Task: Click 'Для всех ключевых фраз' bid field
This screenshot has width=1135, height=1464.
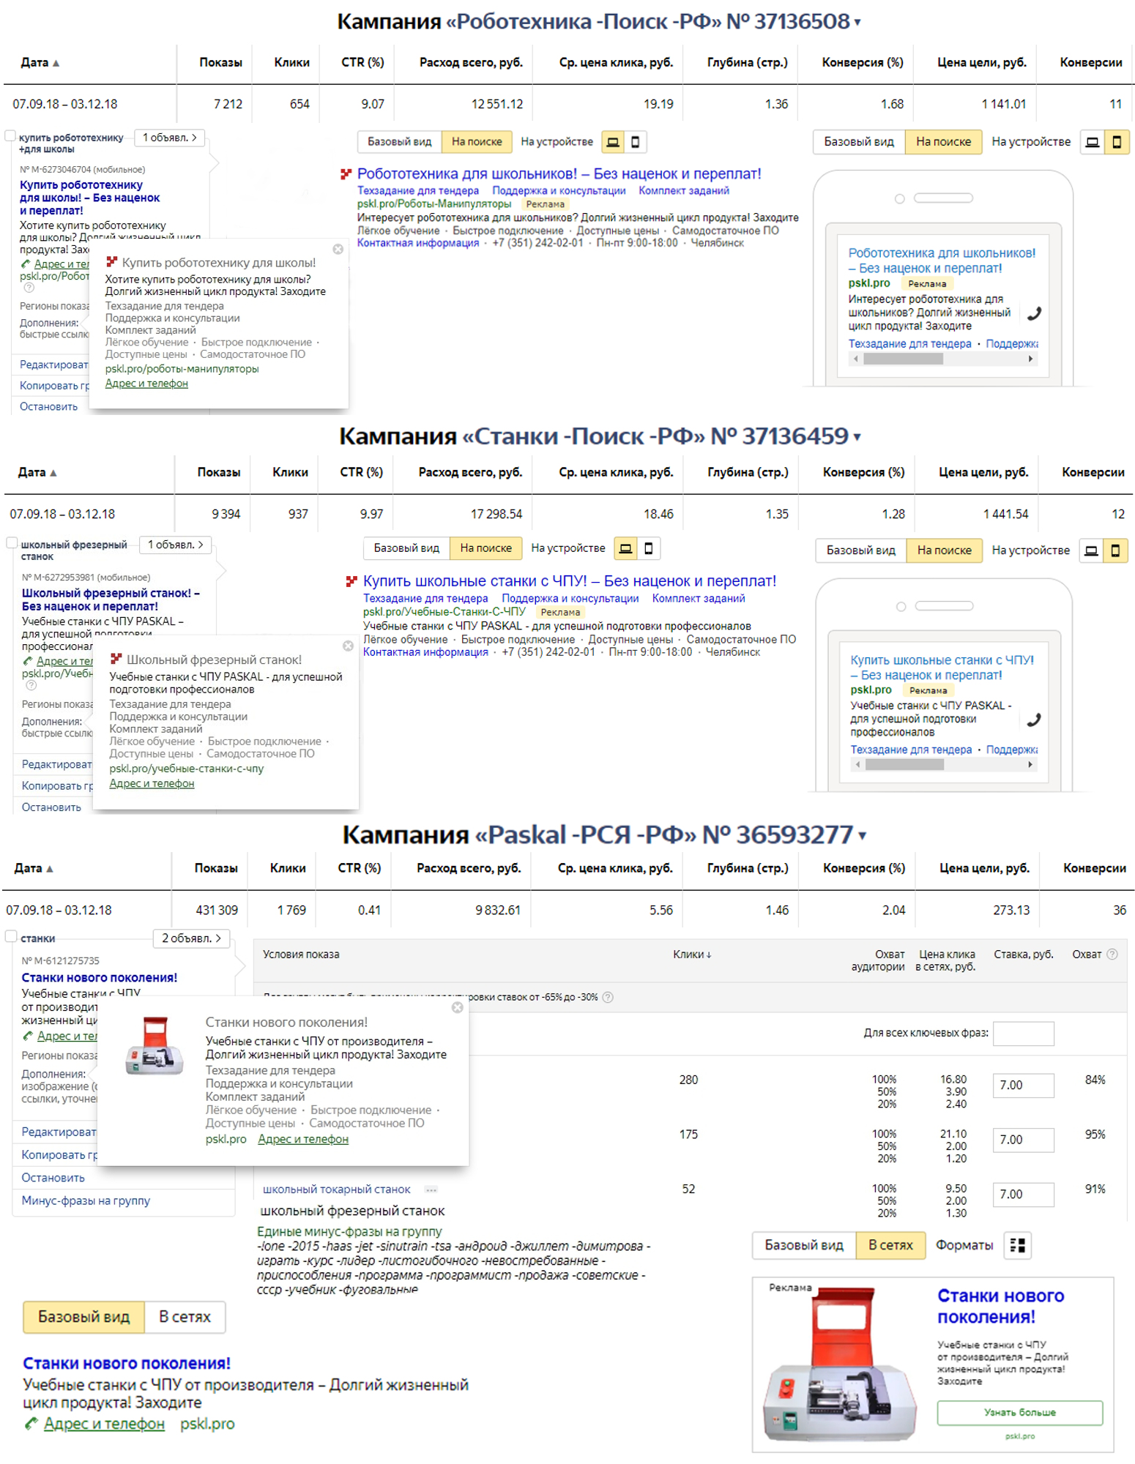Action: coord(1023,1034)
